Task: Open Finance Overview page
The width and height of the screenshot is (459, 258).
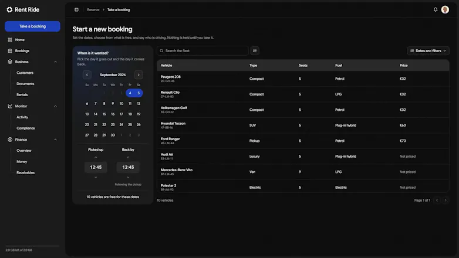Action: tap(23, 151)
